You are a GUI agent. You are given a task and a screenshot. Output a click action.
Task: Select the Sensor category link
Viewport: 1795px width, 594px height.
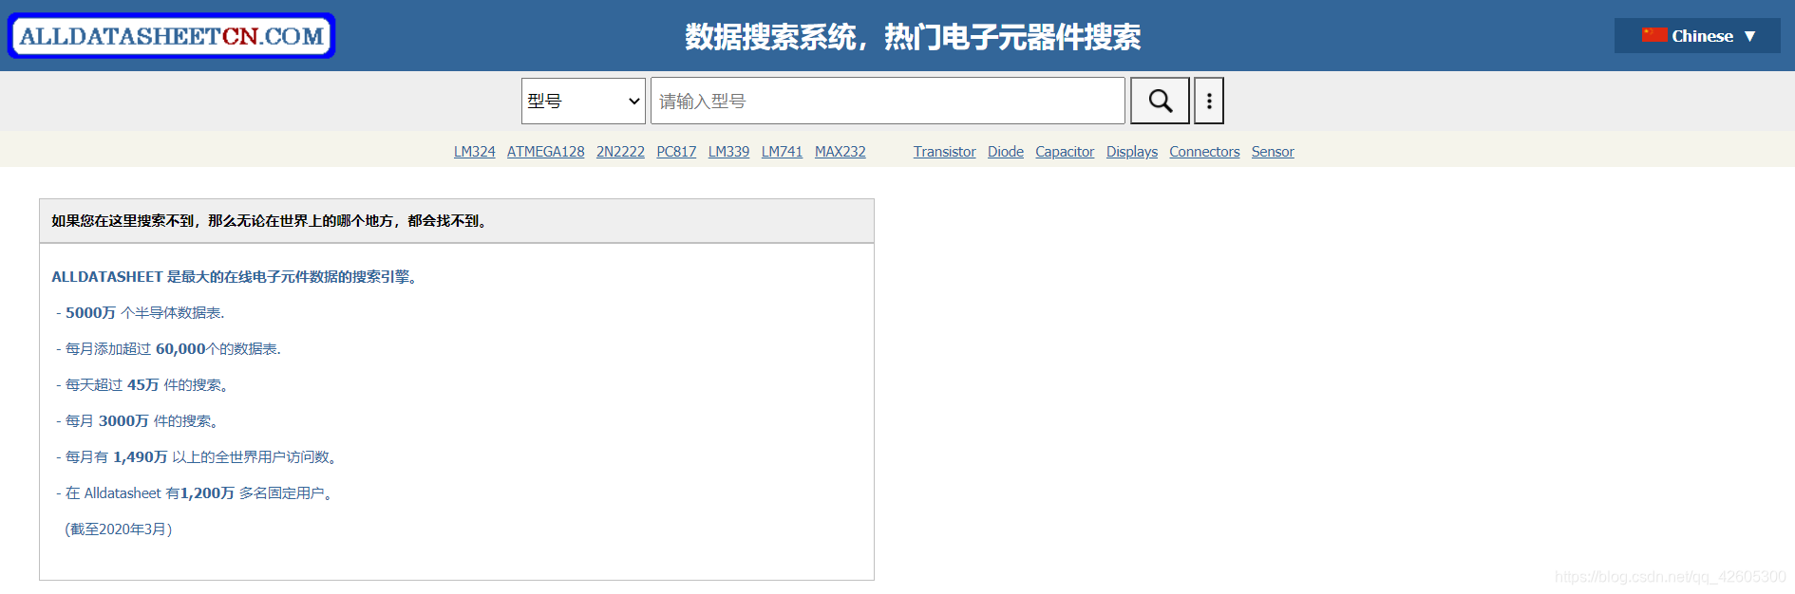pyautogui.click(x=1273, y=152)
